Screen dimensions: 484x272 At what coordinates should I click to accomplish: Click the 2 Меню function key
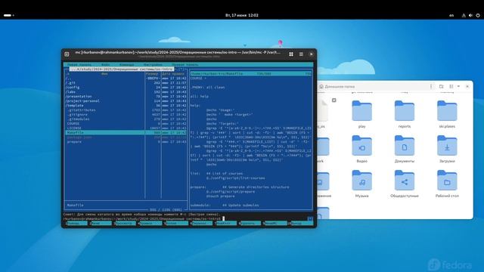pyautogui.click(x=101, y=223)
